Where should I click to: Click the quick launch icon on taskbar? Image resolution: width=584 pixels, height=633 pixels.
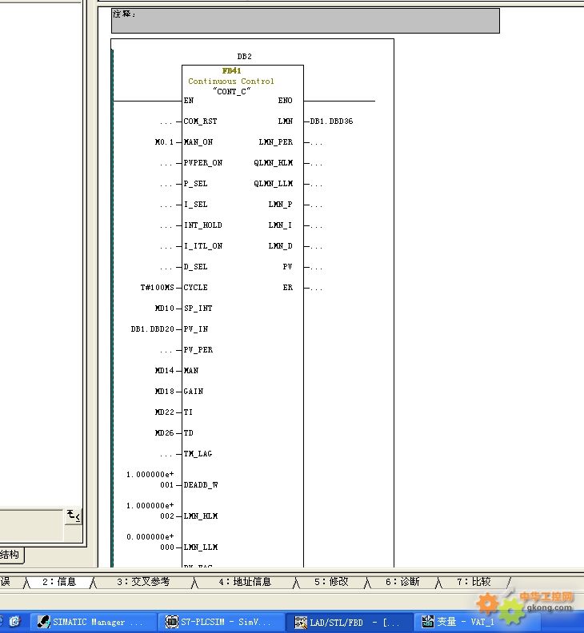coord(14,621)
